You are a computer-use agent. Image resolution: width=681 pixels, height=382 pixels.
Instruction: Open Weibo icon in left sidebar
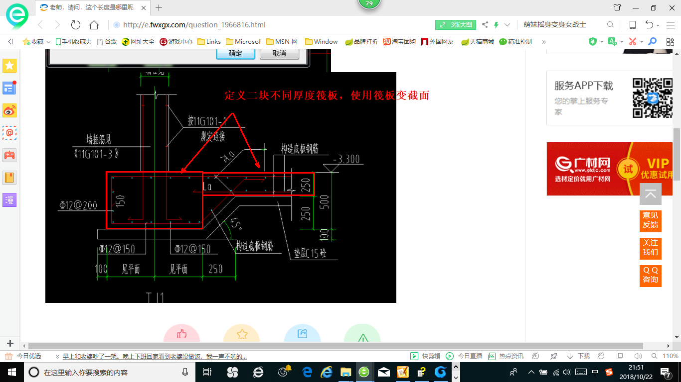(9, 110)
